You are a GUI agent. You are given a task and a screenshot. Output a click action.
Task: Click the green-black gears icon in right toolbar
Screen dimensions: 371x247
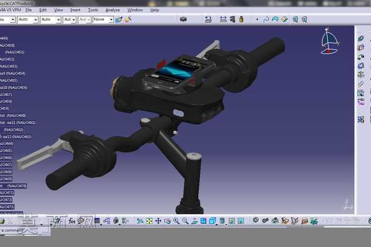tap(361, 57)
